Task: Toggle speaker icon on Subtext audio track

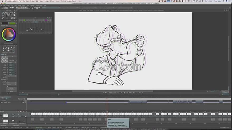Action: pyautogui.click(x=23, y=102)
